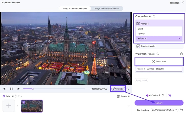Pause the video playback
Screen dimensions: 186x115
click(12, 89)
